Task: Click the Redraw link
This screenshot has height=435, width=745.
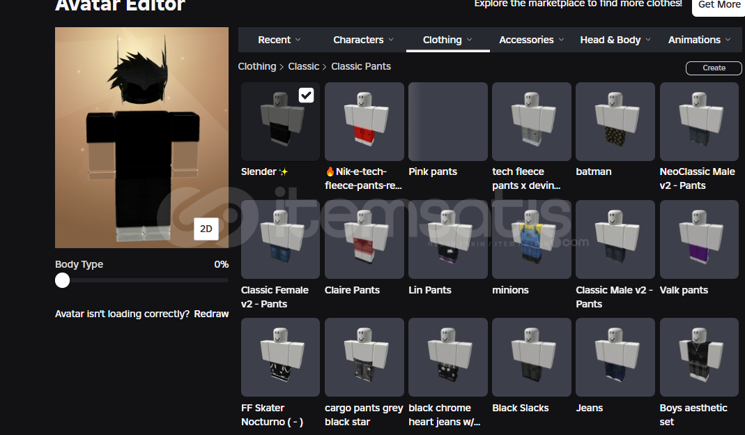Action: 211,314
